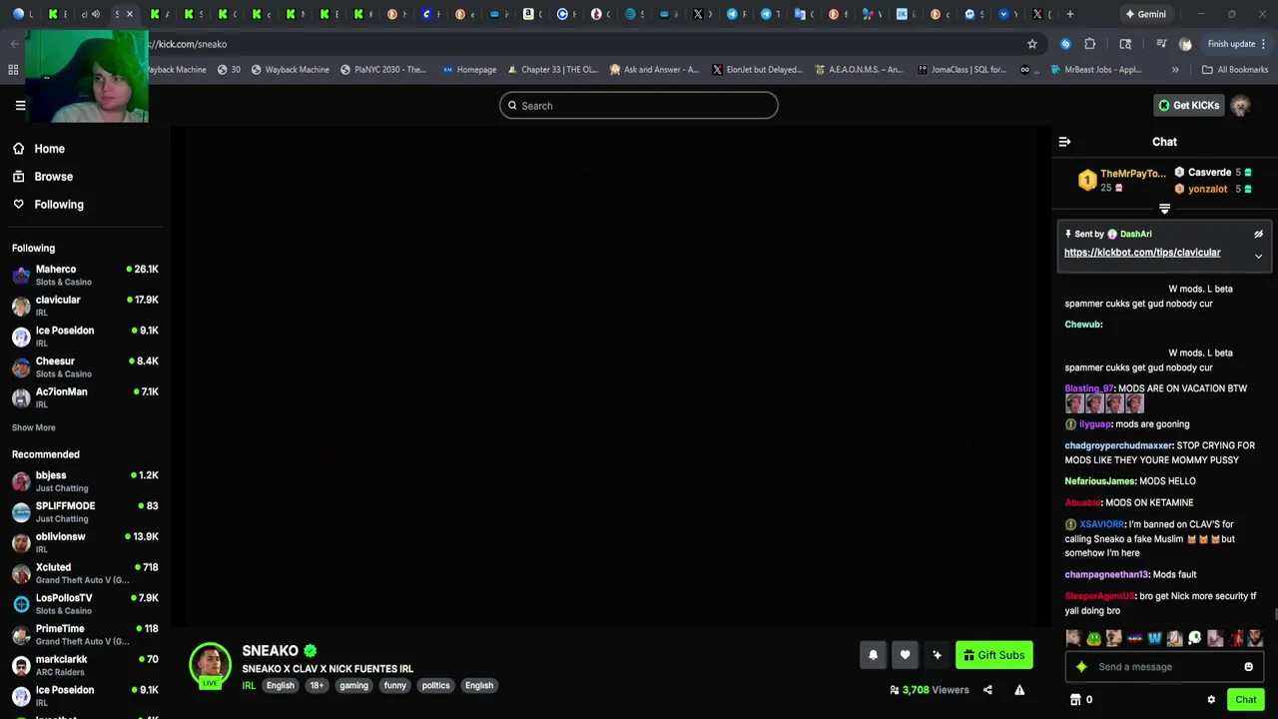Open LosPollosTV in the Recommended list
Viewport: 1278px width, 719px height.
(x=85, y=604)
